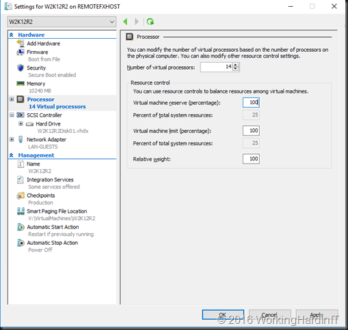The image size is (348, 330).
Task: Click the Processor header icon in right pane
Action: coord(130,37)
